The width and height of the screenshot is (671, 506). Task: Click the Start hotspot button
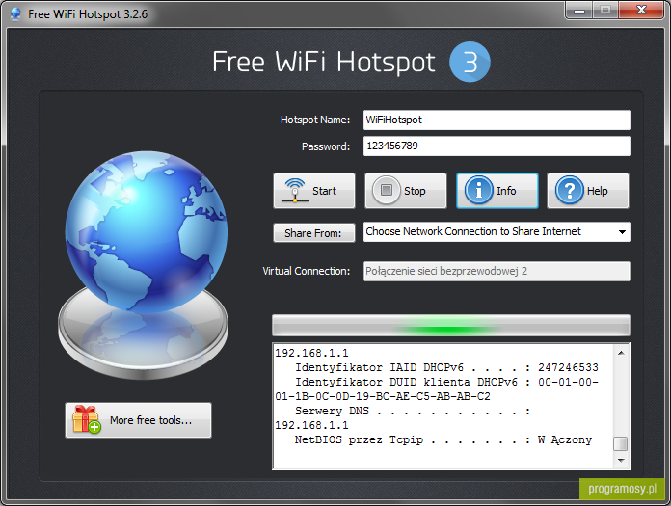(314, 191)
